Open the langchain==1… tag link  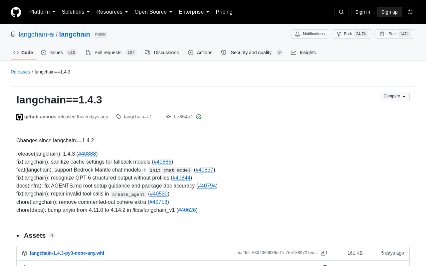pyautogui.click(x=140, y=117)
